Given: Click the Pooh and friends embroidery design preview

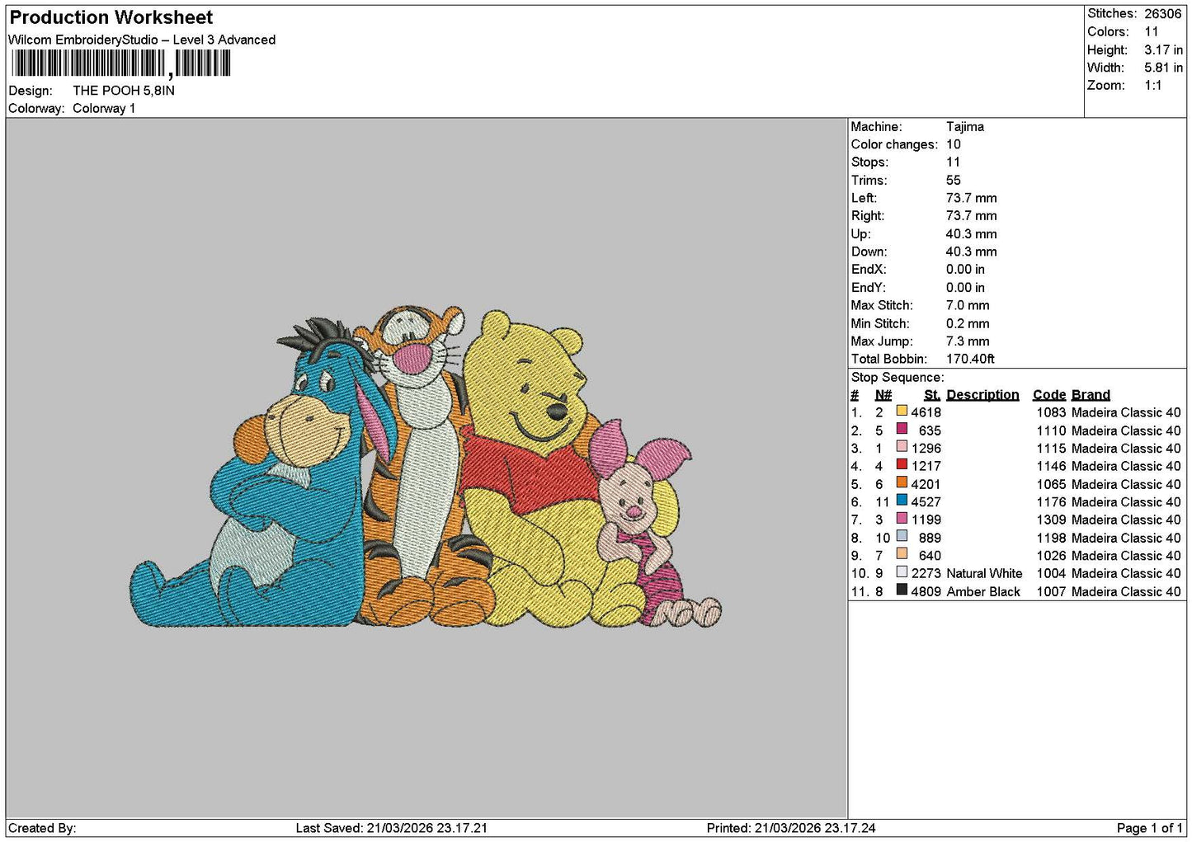Looking at the screenshot, I should tap(426, 468).
